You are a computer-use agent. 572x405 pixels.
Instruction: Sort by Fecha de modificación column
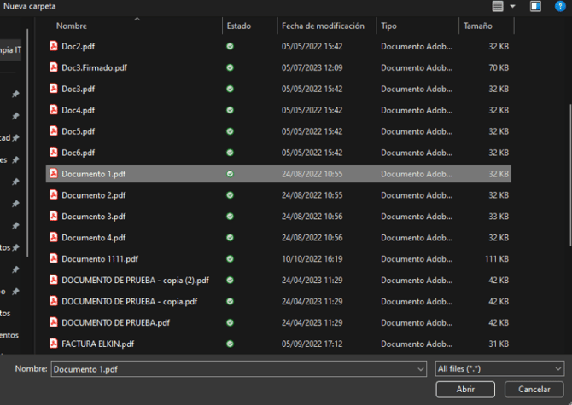coord(323,26)
